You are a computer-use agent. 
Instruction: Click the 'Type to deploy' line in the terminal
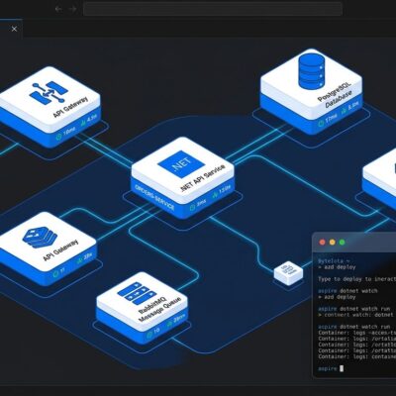[x=356, y=279]
